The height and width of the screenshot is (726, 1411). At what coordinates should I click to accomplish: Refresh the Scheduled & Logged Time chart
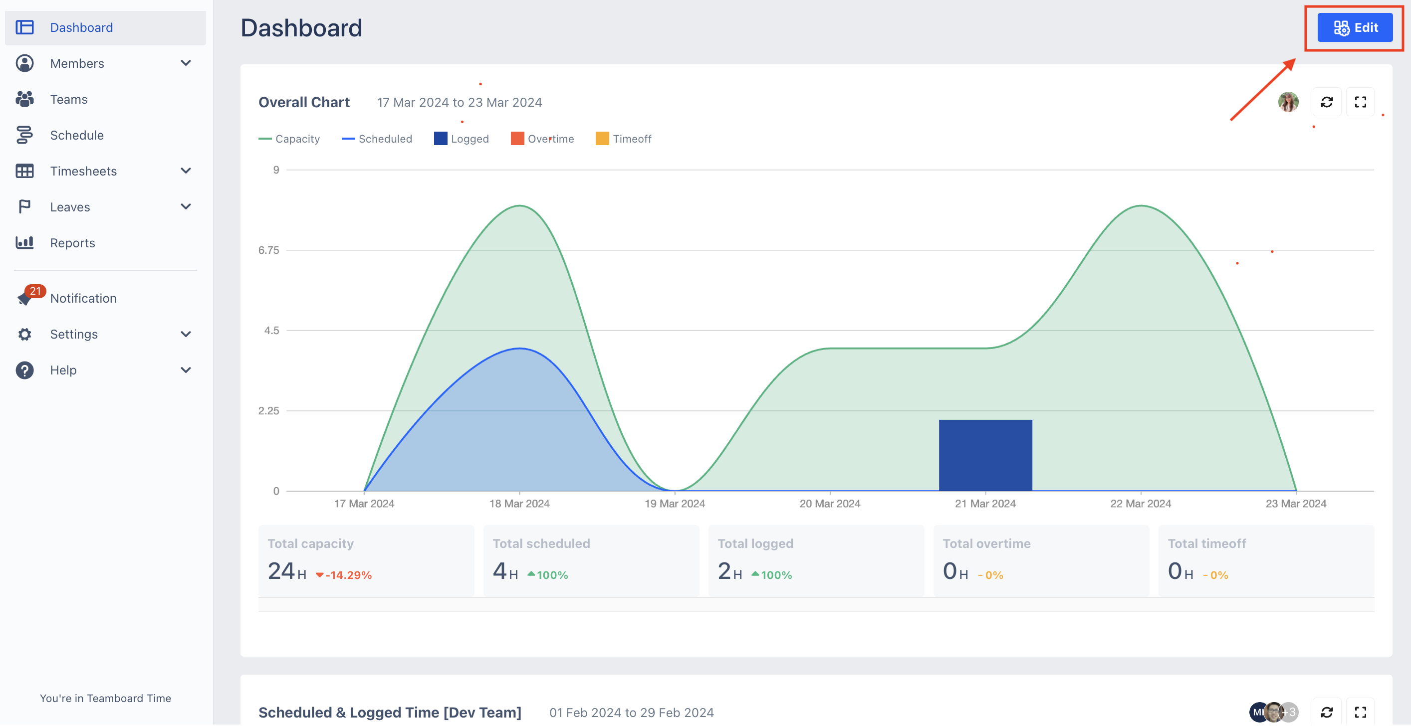[x=1326, y=712]
